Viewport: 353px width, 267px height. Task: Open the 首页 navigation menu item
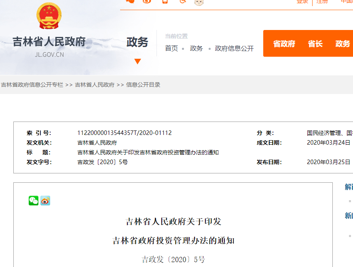171,48
